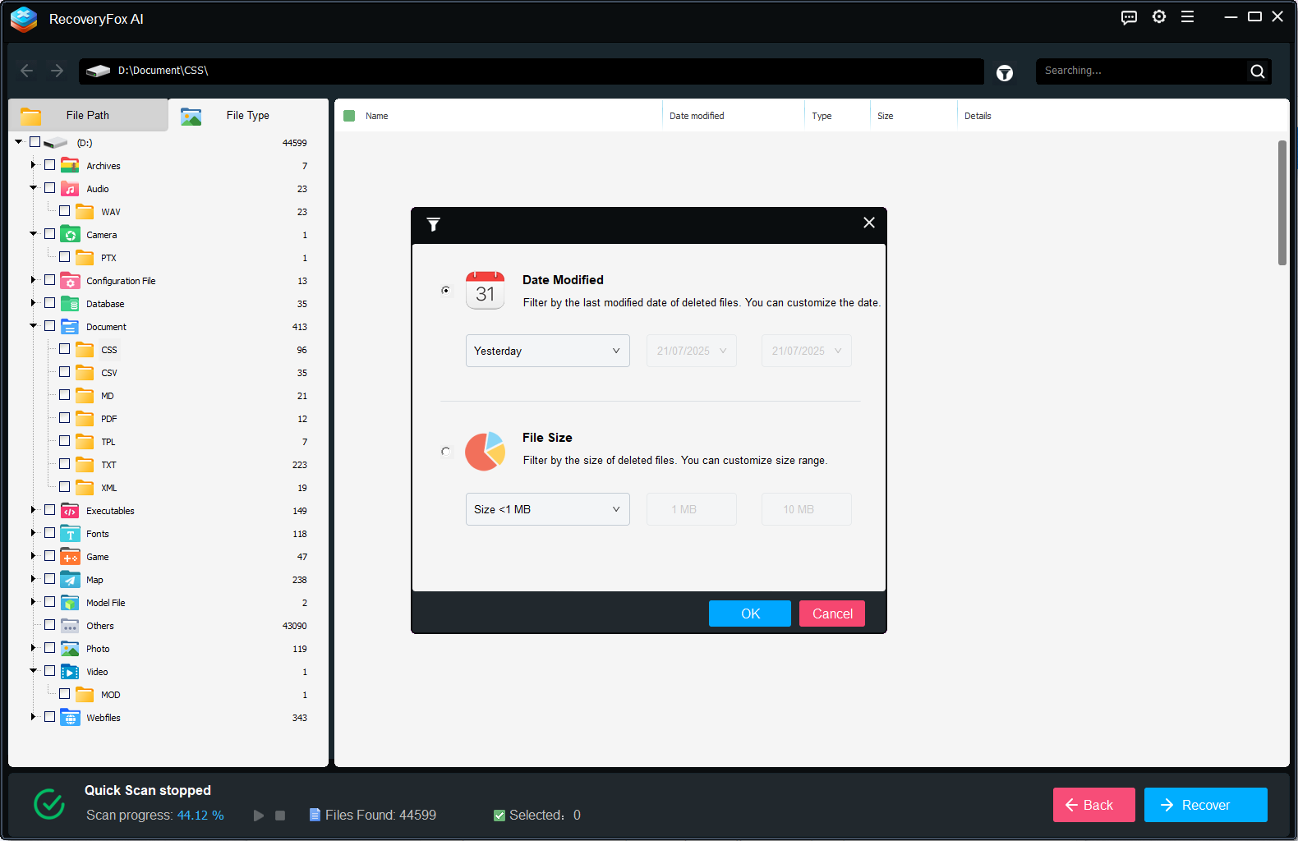Screen dimensions: 1298x841
Task: Click the back navigation arrow icon
Action: 26,71
